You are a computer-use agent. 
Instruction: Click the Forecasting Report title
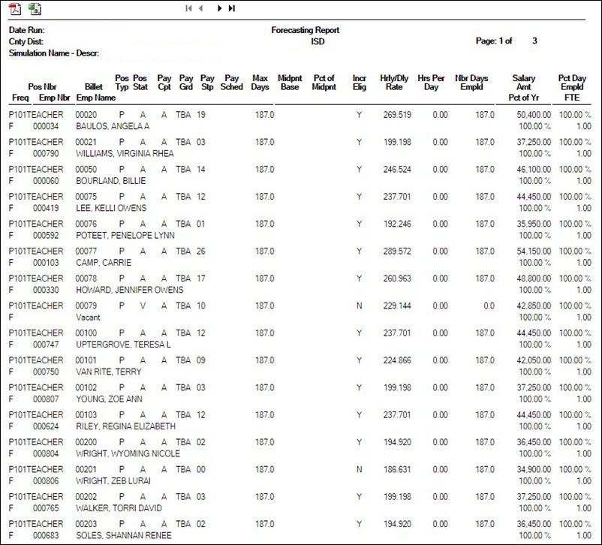304,30
